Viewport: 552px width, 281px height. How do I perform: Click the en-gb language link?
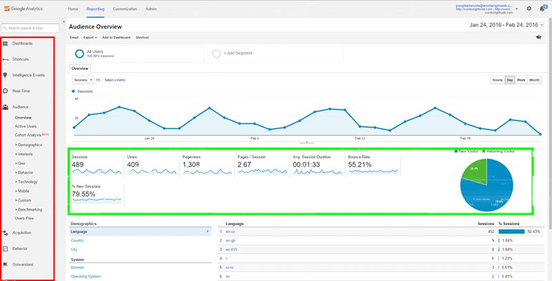(x=230, y=241)
